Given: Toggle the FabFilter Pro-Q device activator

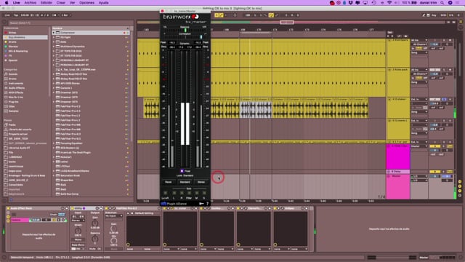Looking at the screenshot, I should point(107,209).
